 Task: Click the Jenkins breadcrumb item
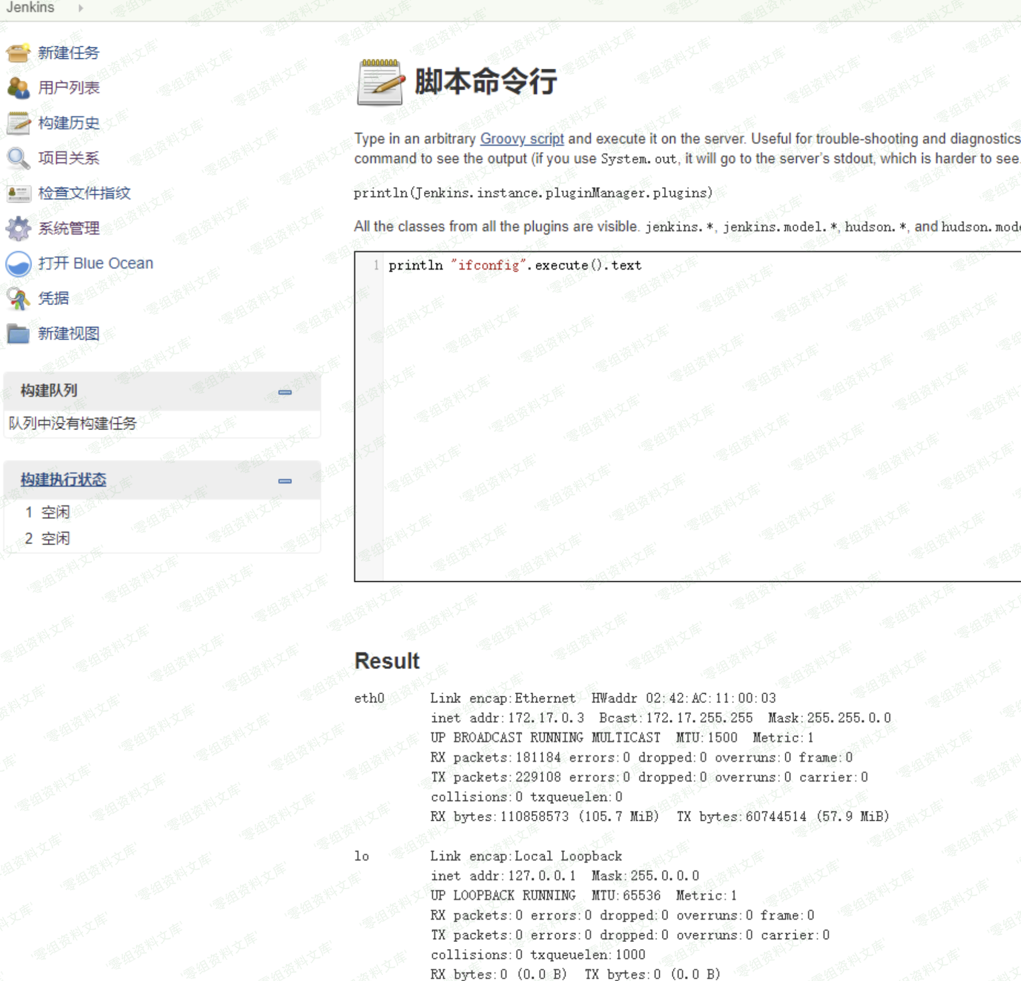[x=30, y=8]
